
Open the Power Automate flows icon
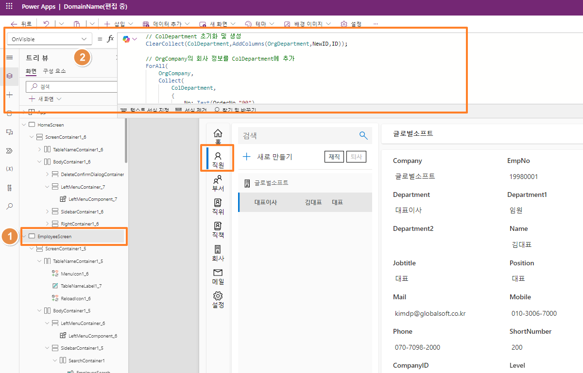[9, 150]
